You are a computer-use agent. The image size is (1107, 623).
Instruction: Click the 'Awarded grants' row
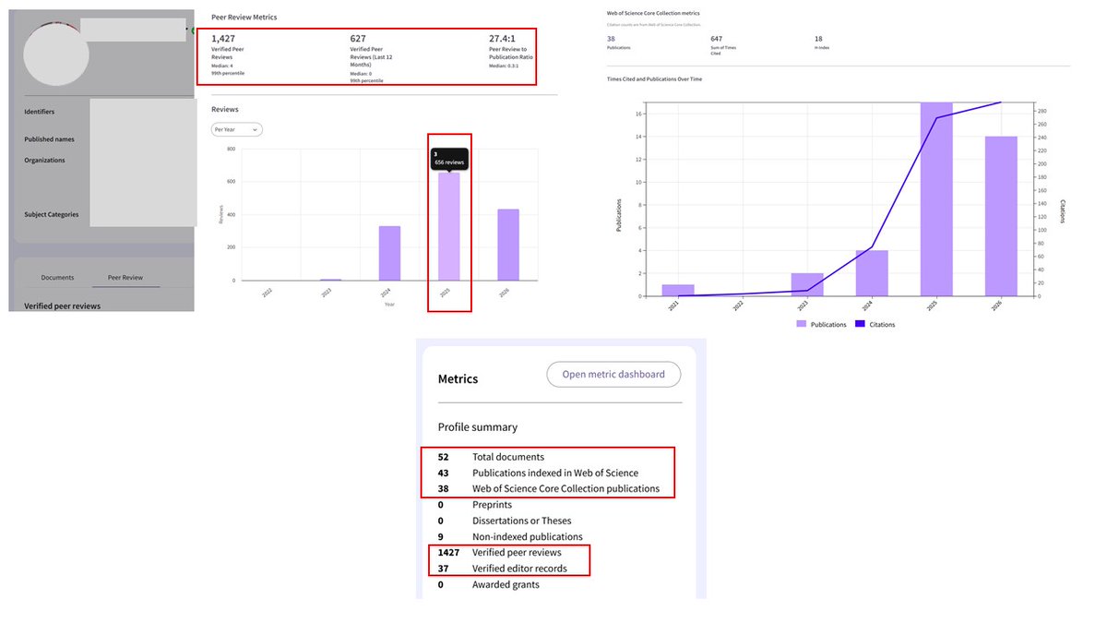(x=488, y=584)
